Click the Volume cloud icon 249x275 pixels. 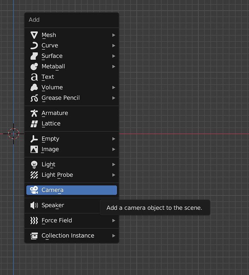[x=34, y=88]
